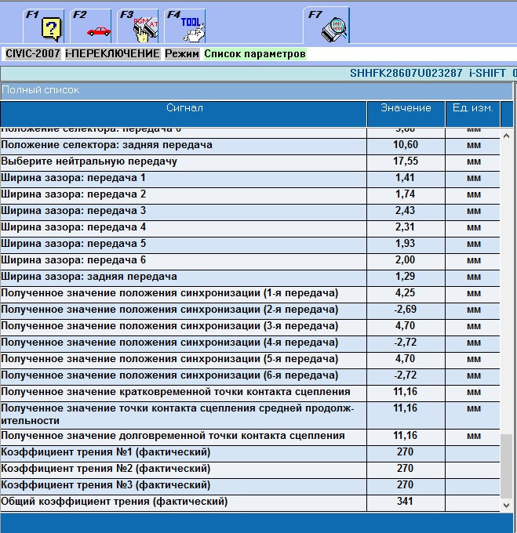Image resolution: width=517 pixels, height=533 pixels.
Task: Click the scrollbar down arrow
Action: click(507, 505)
